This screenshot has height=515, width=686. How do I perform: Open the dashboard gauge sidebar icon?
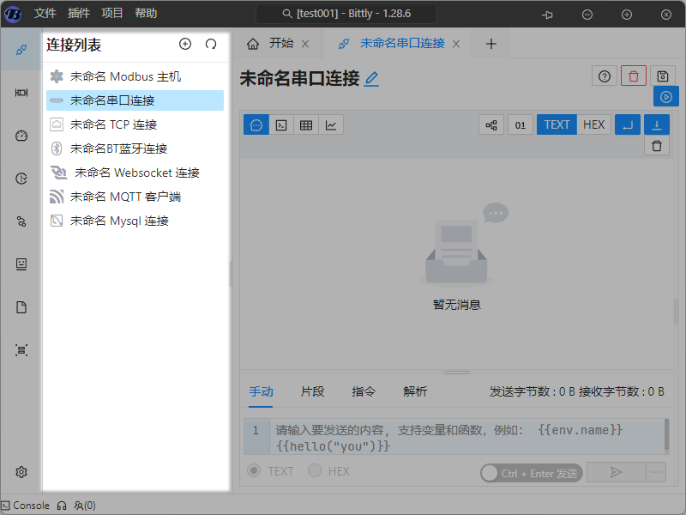point(21,136)
